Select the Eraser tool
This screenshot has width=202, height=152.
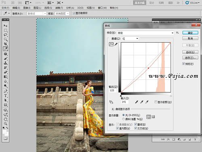(5, 72)
